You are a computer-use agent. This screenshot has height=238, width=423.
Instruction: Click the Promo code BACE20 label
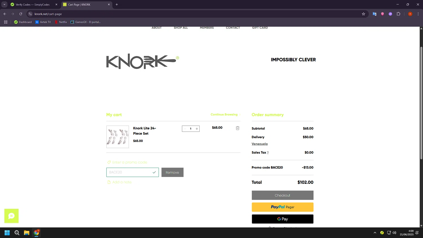pos(267,168)
